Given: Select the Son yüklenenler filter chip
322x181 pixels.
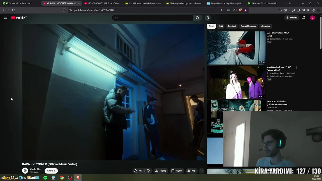Looking at the screenshot, I should coord(248,26).
